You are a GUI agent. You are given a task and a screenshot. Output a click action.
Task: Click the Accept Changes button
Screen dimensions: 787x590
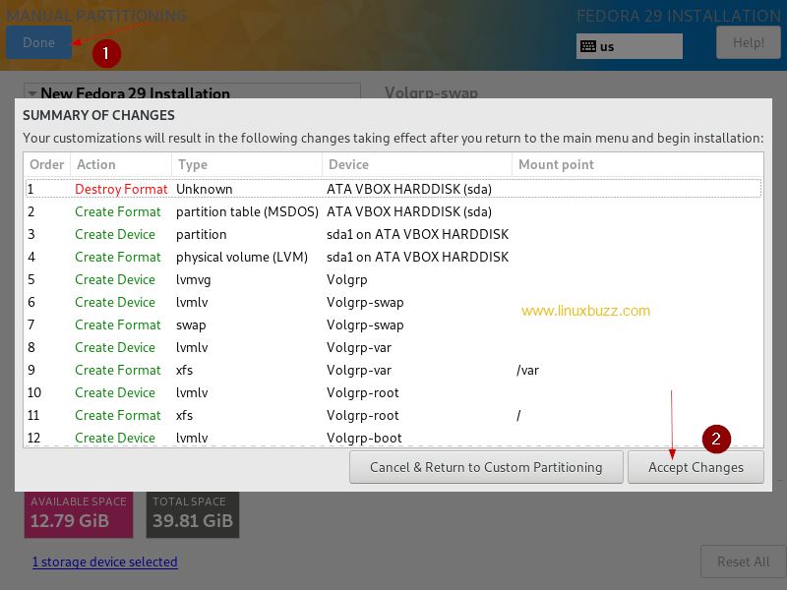pos(696,467)
